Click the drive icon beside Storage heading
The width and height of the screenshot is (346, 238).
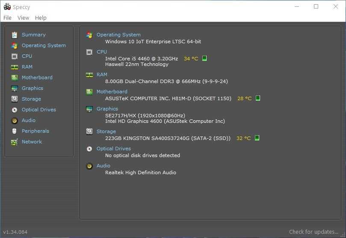89,131
